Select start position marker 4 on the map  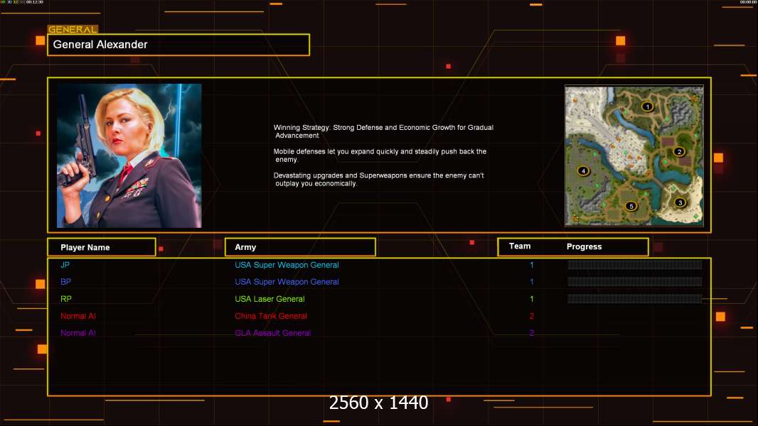pyautogui.click(x=584, y=171)
